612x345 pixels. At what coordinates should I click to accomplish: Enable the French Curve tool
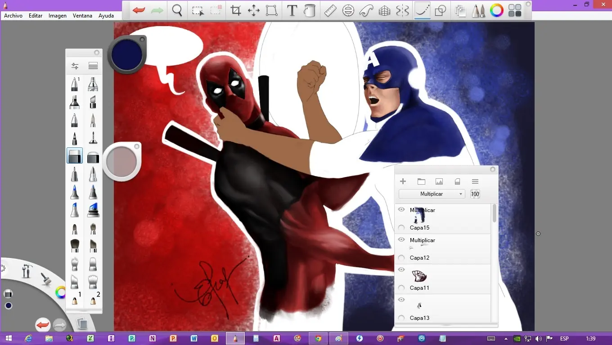pyautogui.click(x=366, y=10)
